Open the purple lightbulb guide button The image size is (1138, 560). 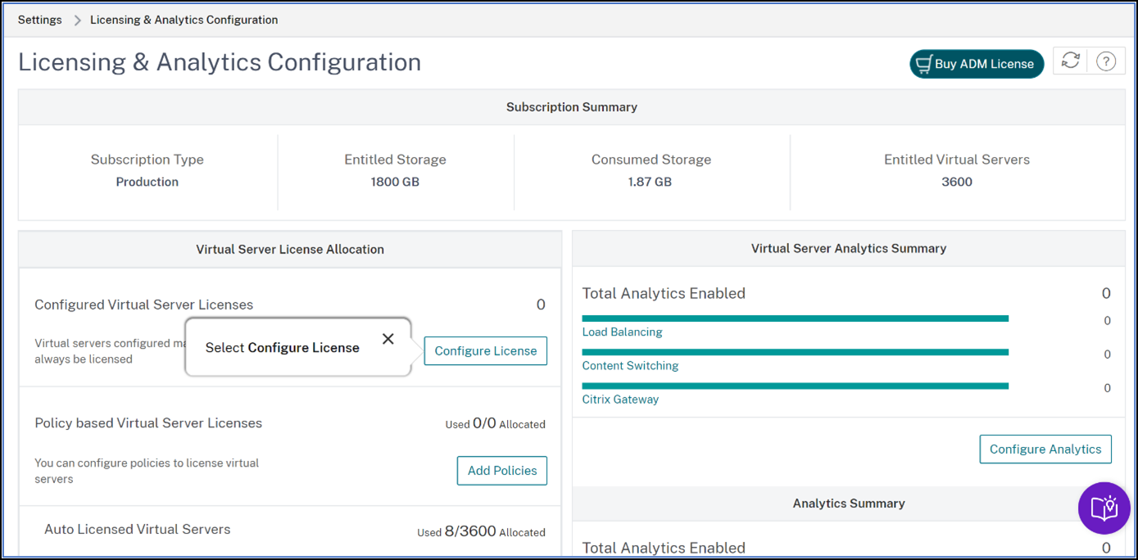pyautogui.click(x=1104, y=508)
